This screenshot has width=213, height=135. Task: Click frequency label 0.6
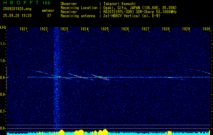2,128
